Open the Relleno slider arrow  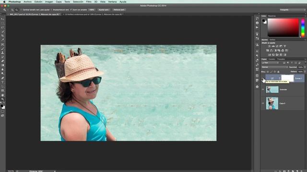click(x=305, y=72)
